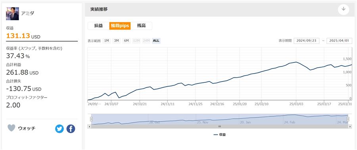Click the 24/11/11 axis date label
357x150 pixels.
(x=167, y=104)
